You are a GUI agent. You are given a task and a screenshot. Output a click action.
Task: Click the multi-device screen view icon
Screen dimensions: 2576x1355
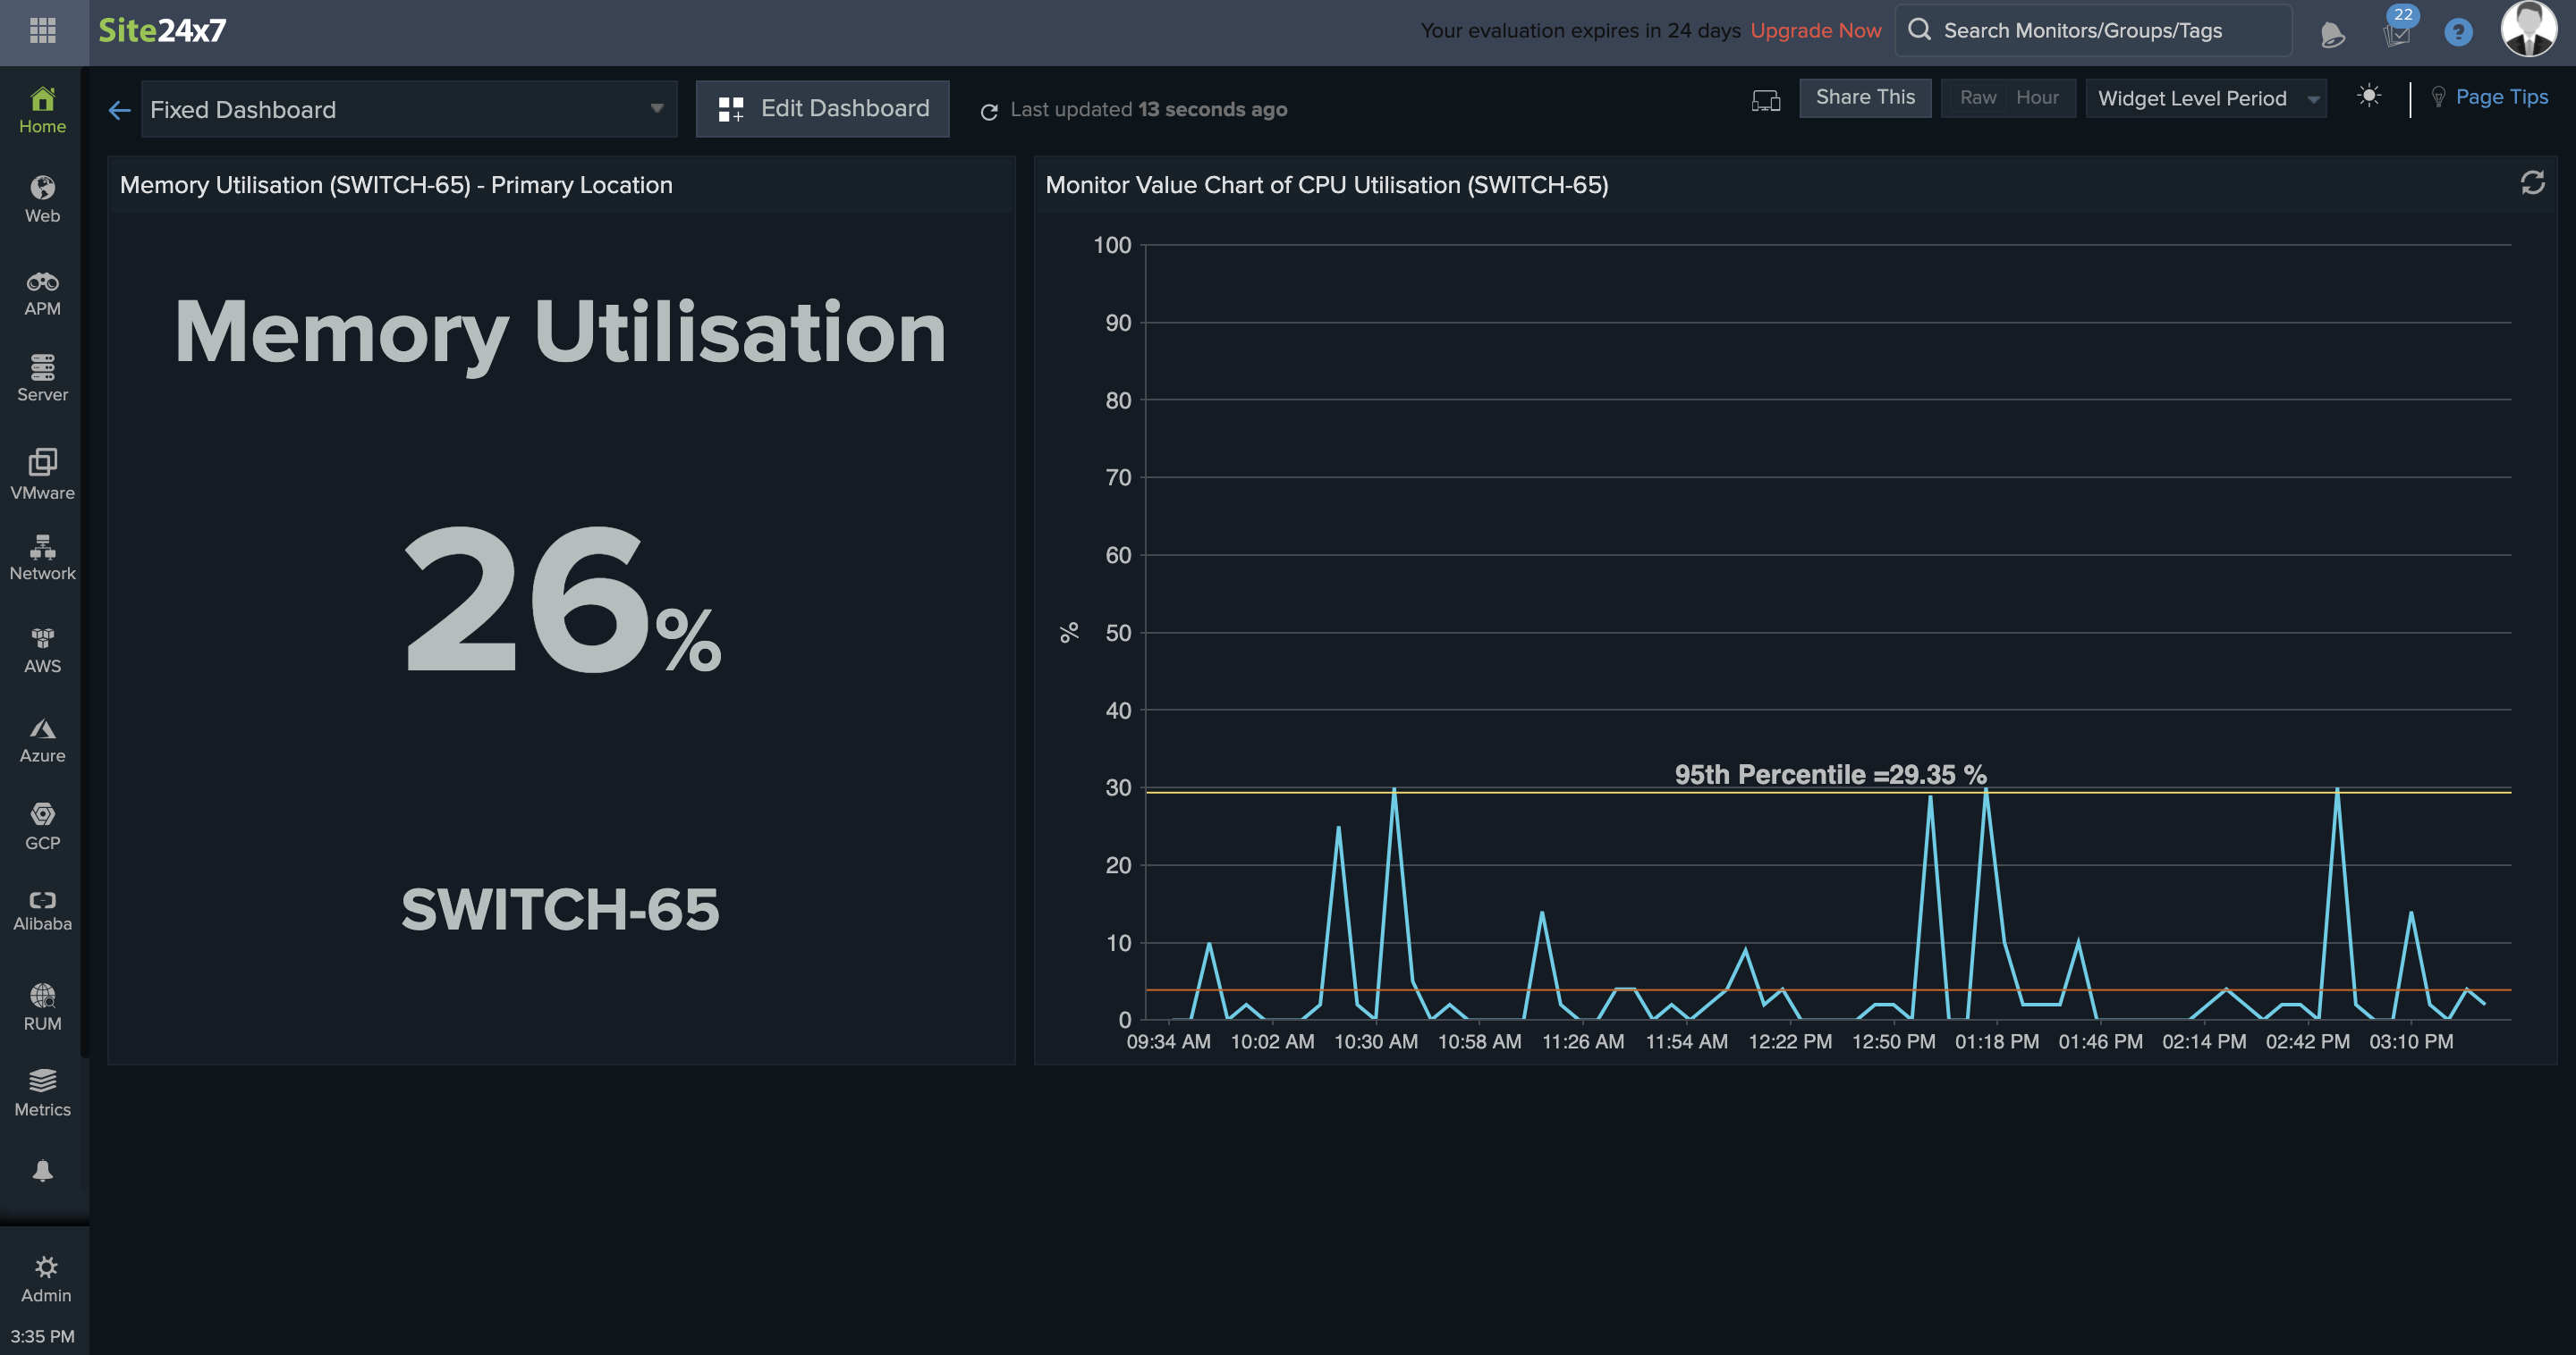1765,100
